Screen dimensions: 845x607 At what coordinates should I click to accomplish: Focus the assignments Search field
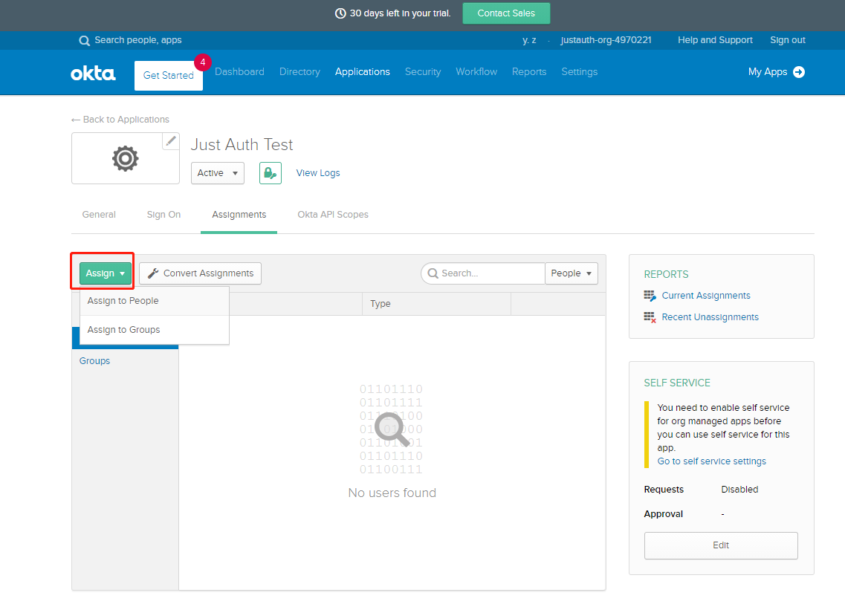point(483,273)
